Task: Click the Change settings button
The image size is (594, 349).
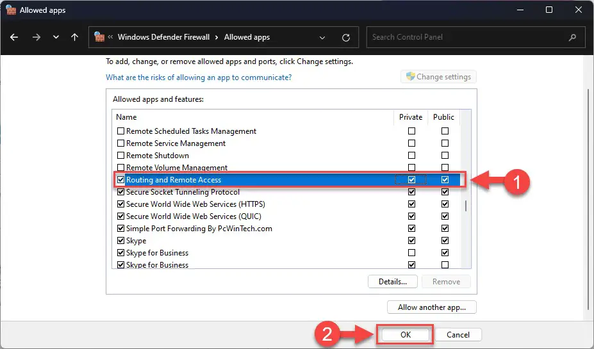Action: point(438,76)
